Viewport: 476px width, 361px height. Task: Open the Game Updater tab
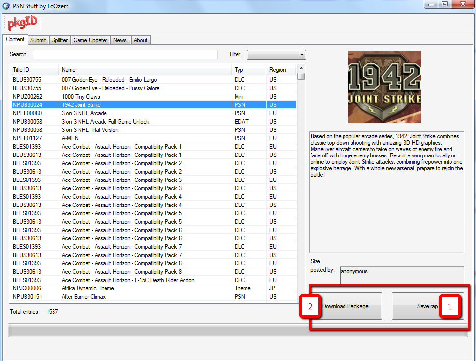pyautogui.click(x=90, y=40)
